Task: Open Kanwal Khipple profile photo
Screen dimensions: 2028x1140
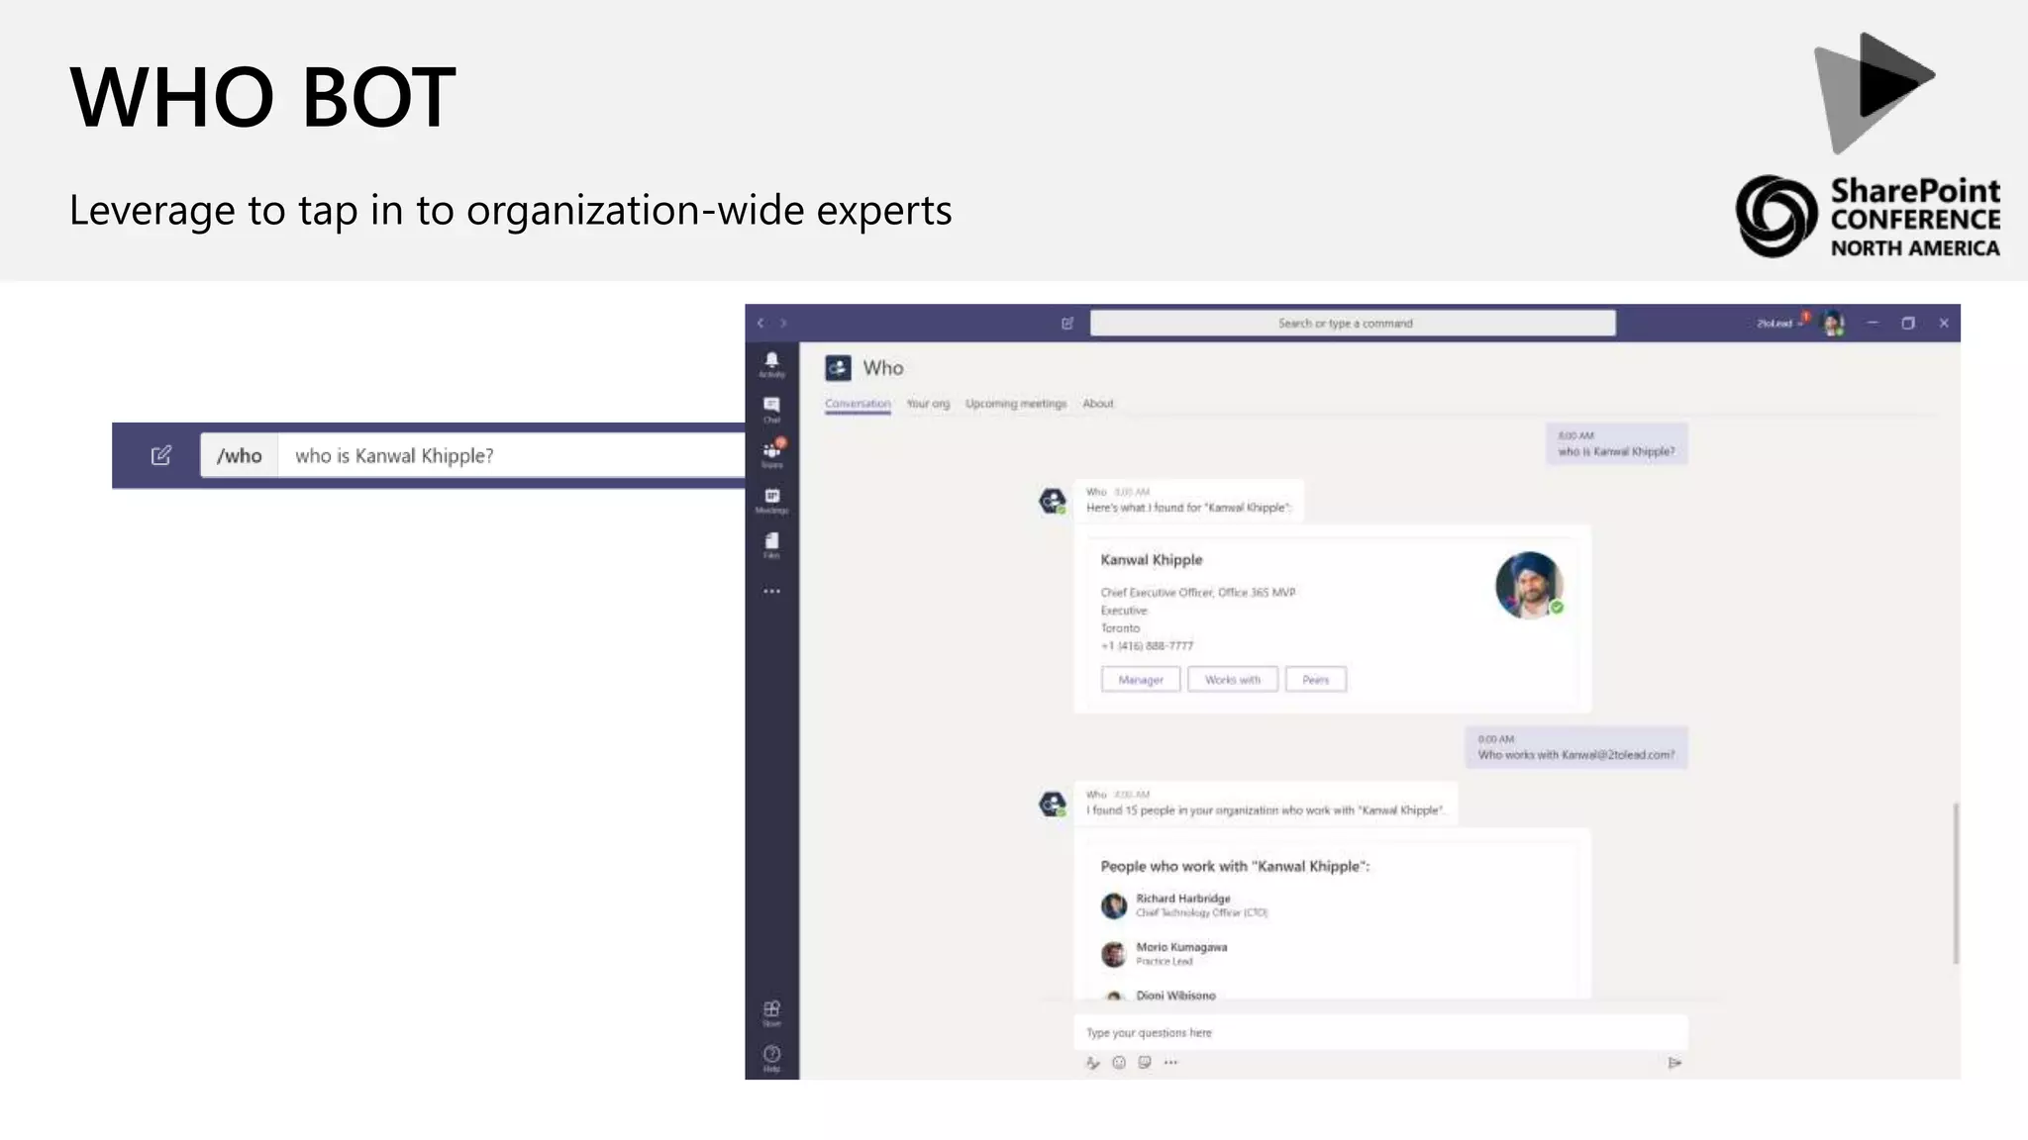Action: (1529, 585)
